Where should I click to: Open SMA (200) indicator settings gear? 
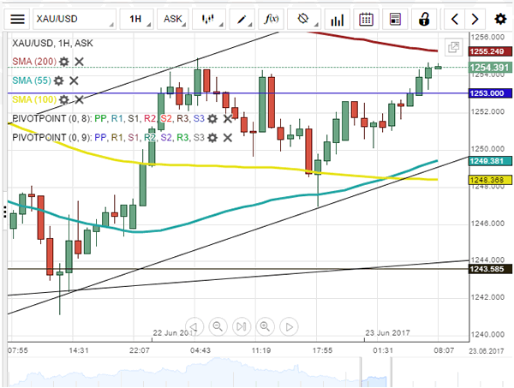point(64,62)
